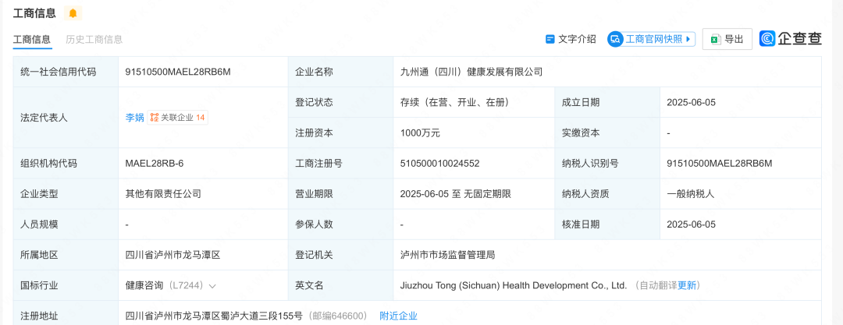The image size is (843, 325).
Task: Click the 文字介绍 document icon
Action: click(550, 39)
